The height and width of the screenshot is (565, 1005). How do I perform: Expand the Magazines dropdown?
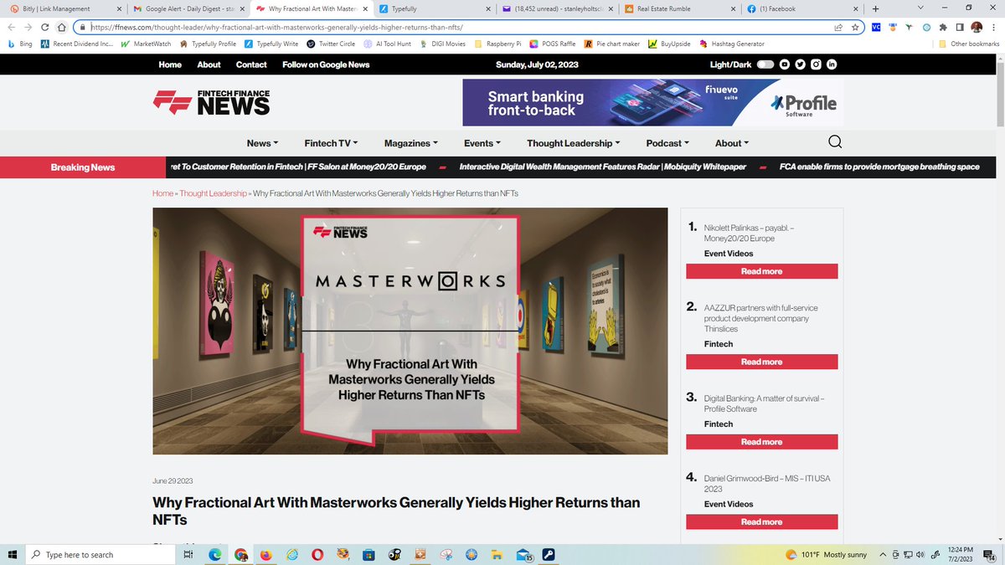(x=410, y=143)
